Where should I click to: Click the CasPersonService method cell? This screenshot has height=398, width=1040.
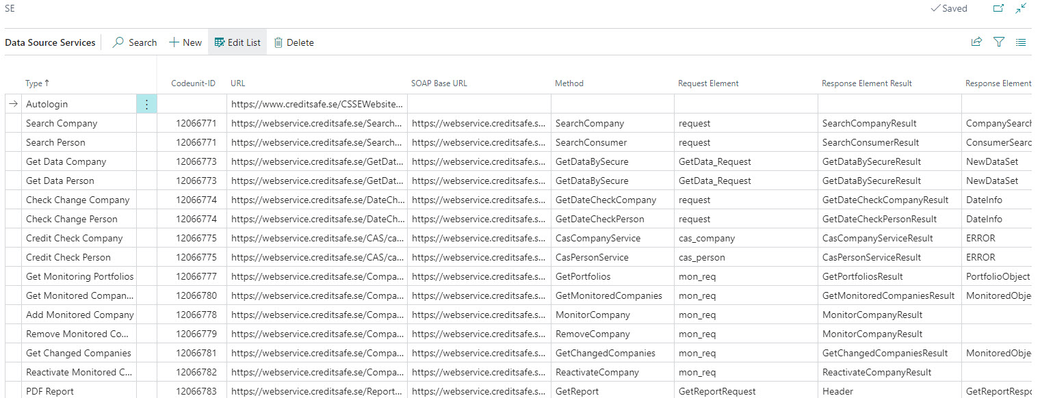click(x=612, y=258)
